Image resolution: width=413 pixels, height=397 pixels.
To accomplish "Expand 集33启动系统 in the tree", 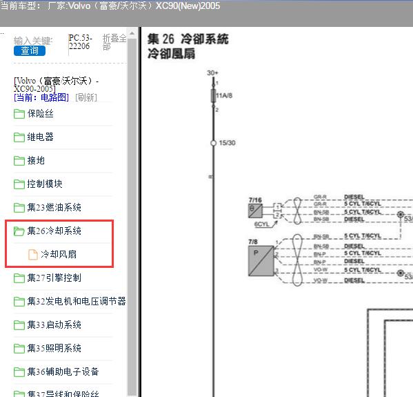I will pyautogui.click(x=54, y=325).
